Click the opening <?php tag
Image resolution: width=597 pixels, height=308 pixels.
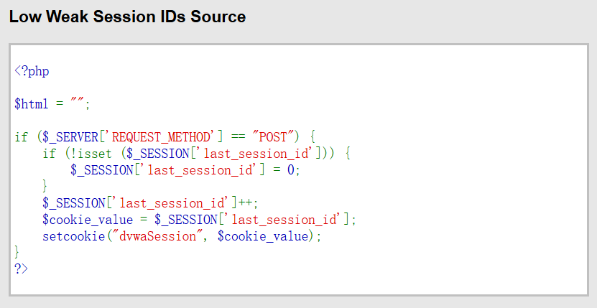point(32,71)
